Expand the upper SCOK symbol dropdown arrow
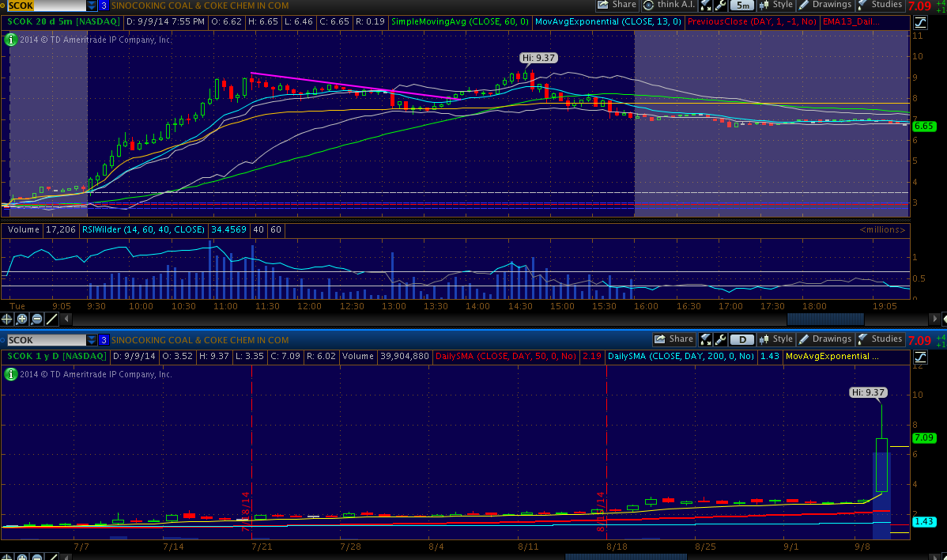 click(x=92, y=6)
